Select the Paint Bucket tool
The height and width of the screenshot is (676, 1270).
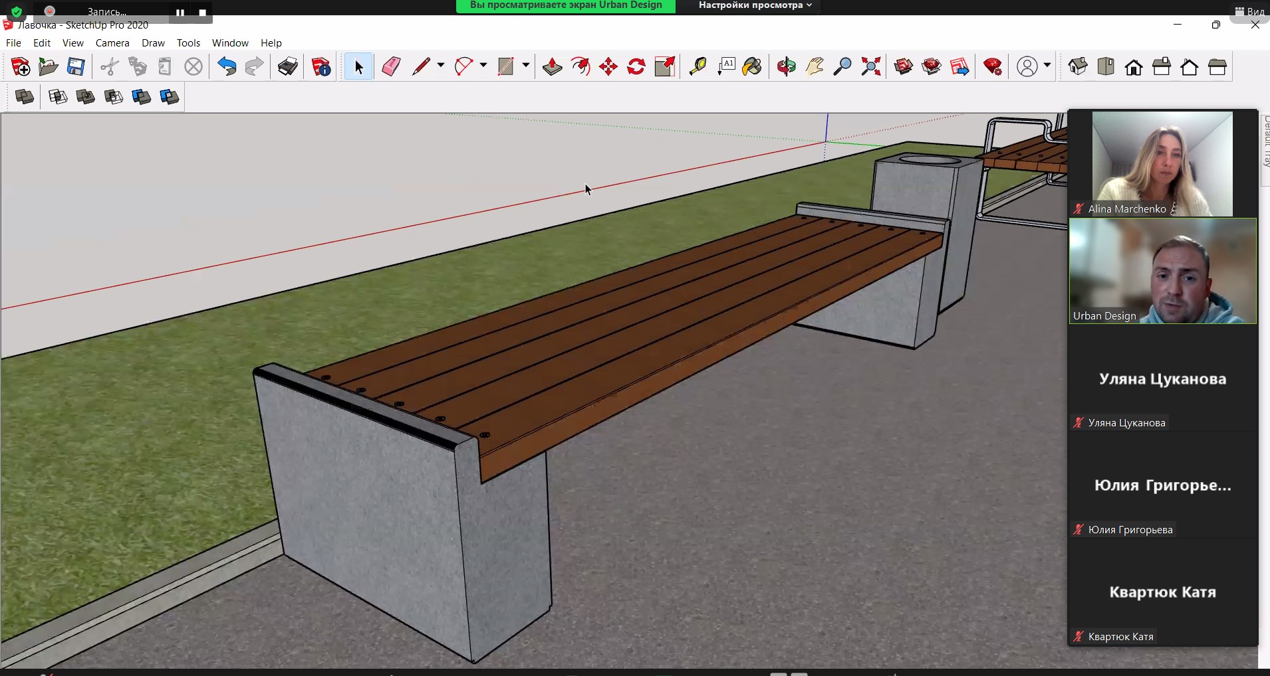pyautogui.click(x=753, y=66)
